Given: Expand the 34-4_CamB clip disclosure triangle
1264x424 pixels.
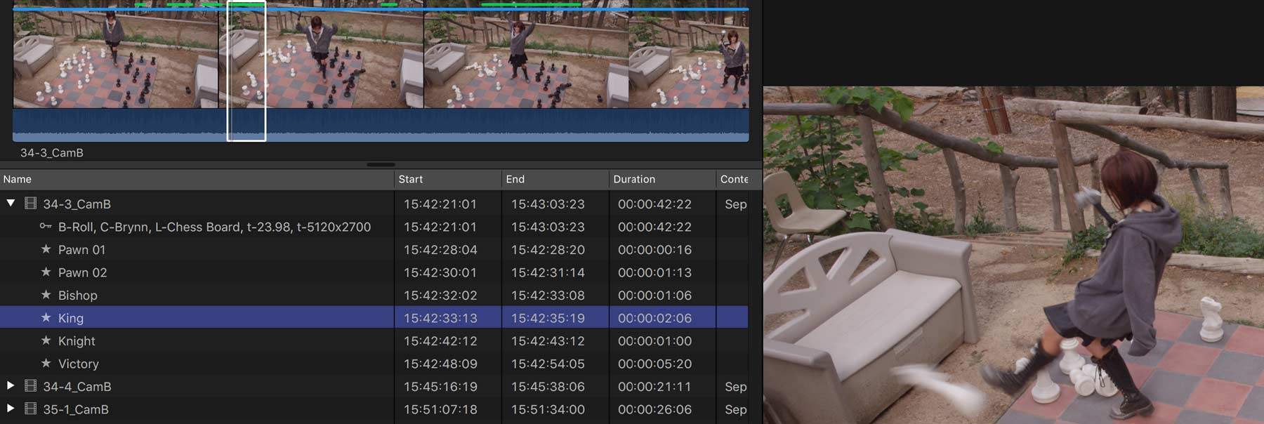Looking at the screenshot, I should [11, 385].
